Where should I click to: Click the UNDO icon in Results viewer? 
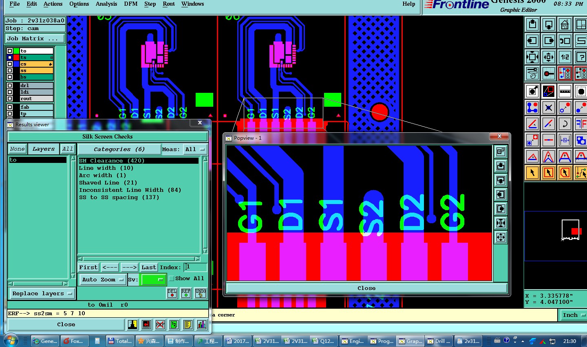click(201, 293)
